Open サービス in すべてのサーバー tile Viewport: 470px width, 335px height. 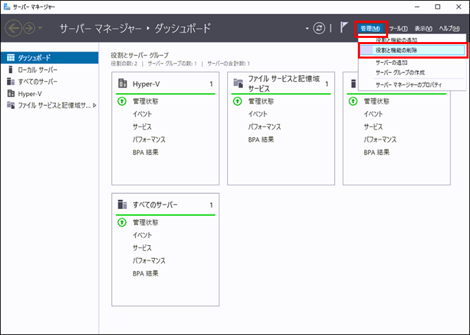(x=142, y=248)
